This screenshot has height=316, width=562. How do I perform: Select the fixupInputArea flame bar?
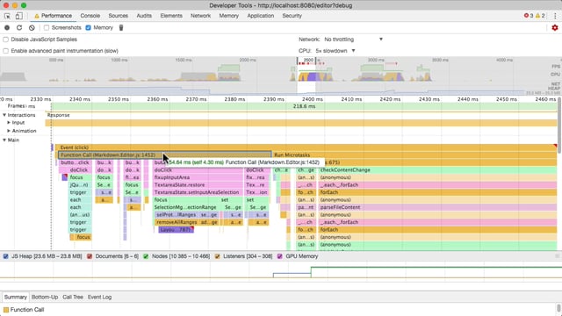[198, 177]
